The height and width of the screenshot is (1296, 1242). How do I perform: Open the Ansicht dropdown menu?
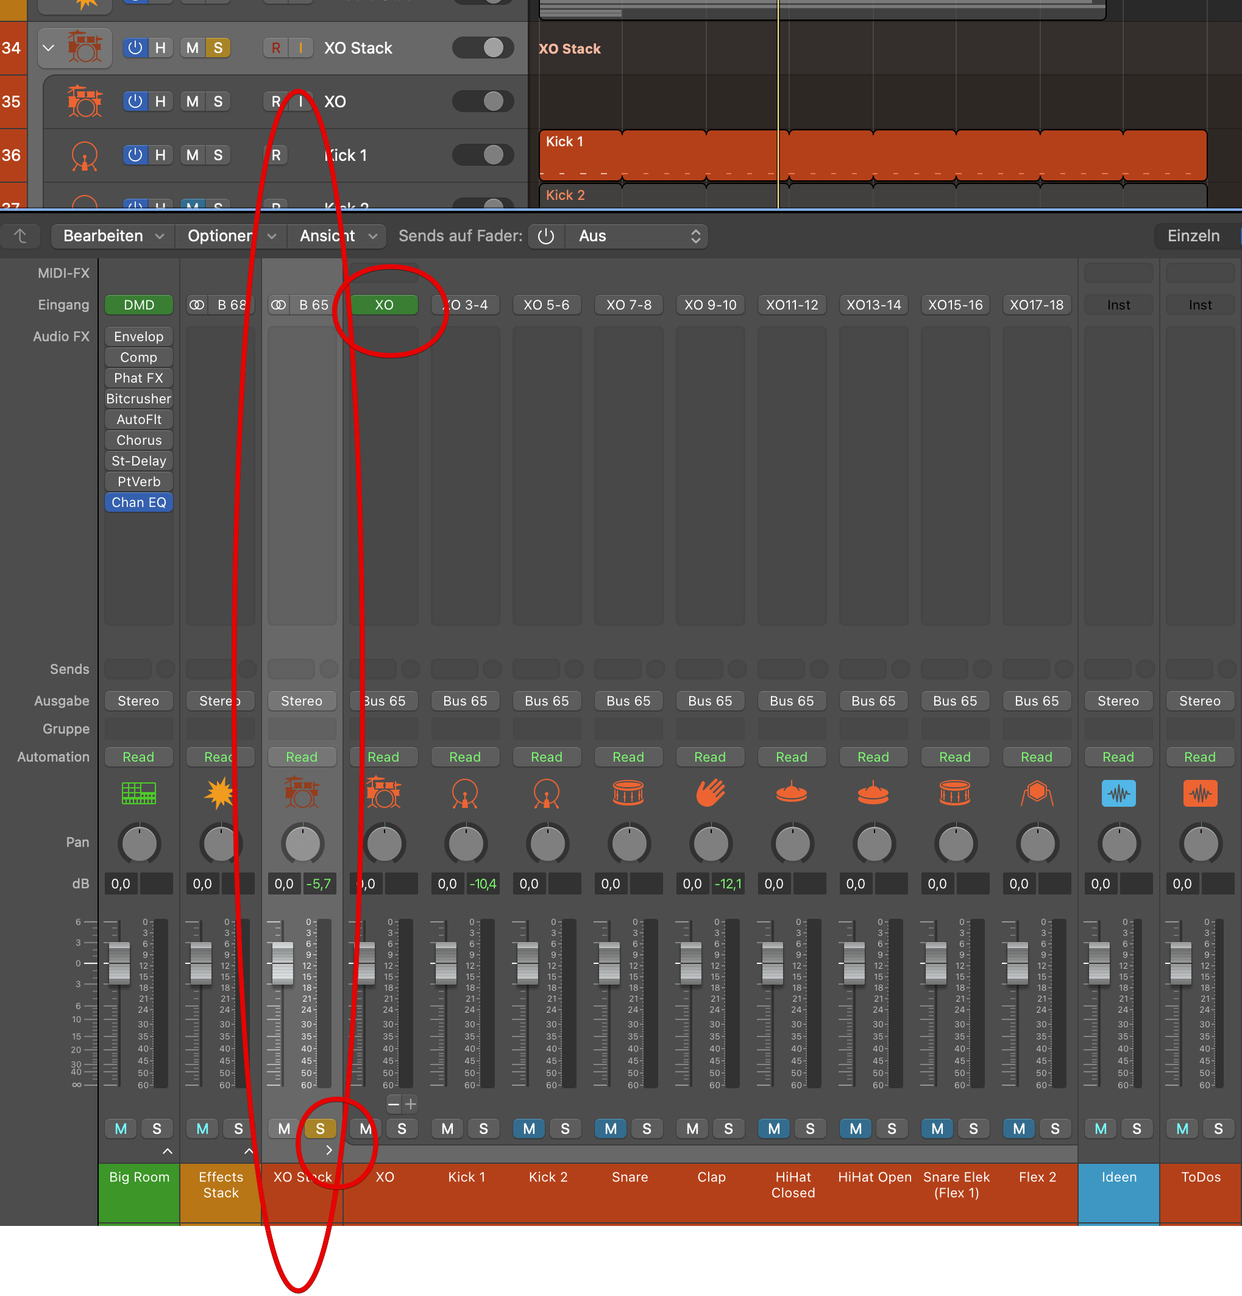(337, 236)
